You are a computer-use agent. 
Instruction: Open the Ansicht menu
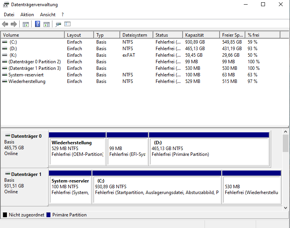click(48, 15)
